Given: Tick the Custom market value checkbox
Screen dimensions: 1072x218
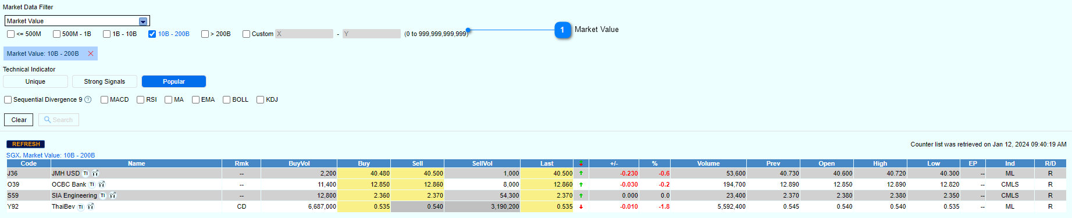Looking at the screenshot, I should click(247, 34).
